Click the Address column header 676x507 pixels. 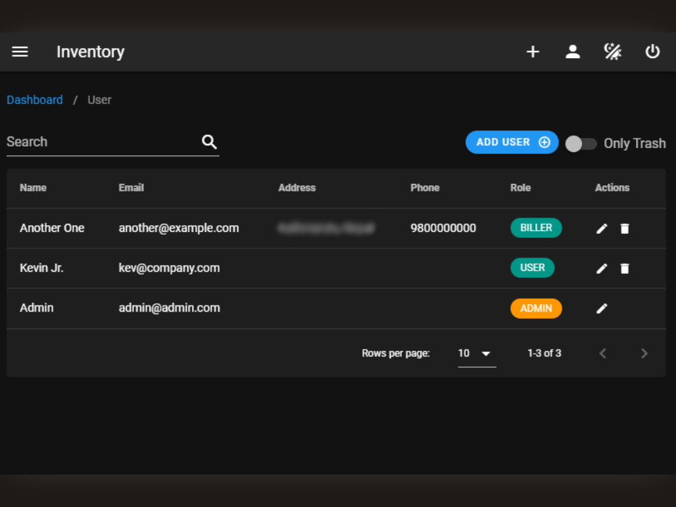click(x=297, y=188)
